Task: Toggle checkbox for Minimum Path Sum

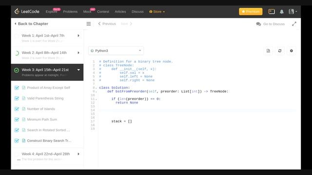Action: [x=17, y=120]
